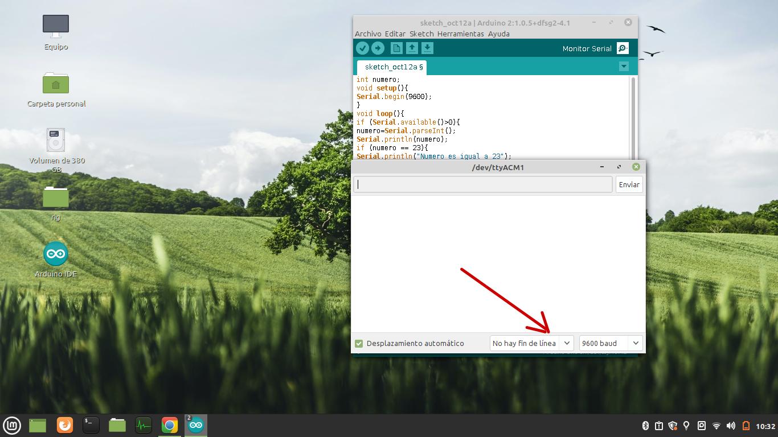Open a new sketch via the New icon
This screenshot has height=437, width=778.
(396, 48)
